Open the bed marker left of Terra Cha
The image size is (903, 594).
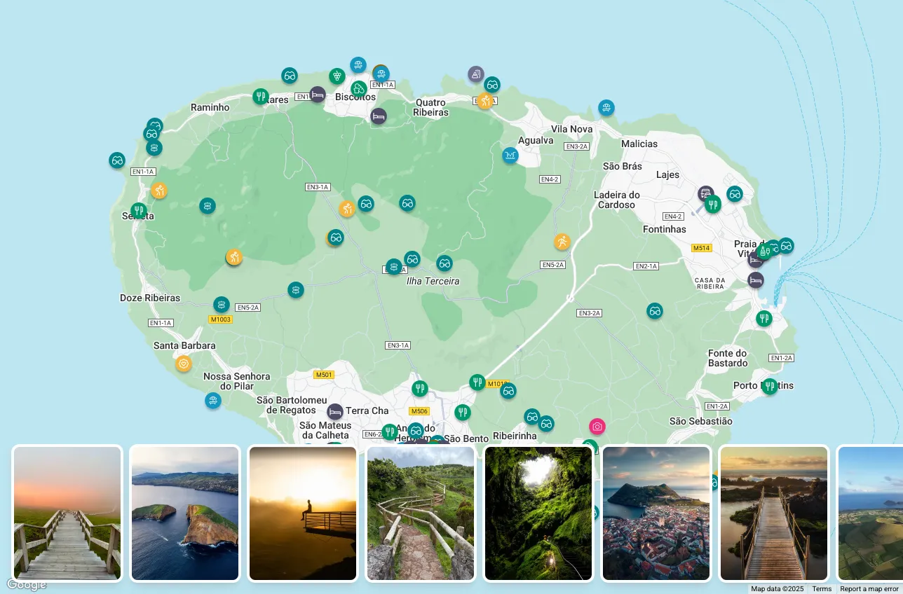(335, 412)
